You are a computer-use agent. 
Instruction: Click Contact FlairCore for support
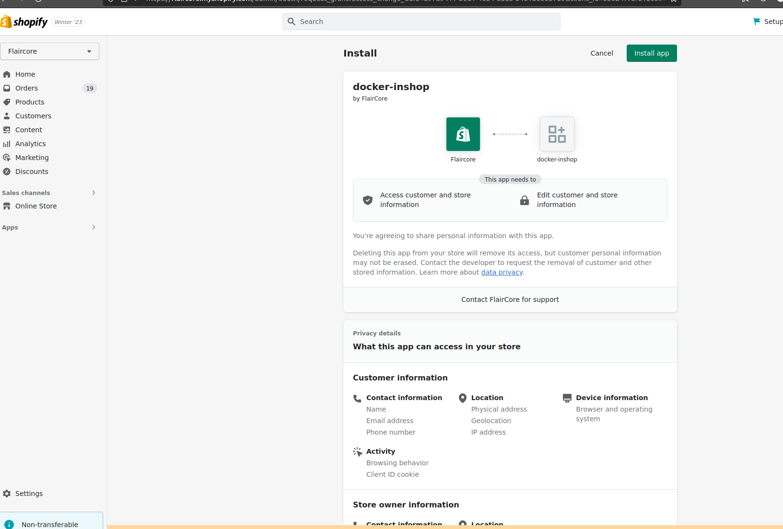[510, 299]
